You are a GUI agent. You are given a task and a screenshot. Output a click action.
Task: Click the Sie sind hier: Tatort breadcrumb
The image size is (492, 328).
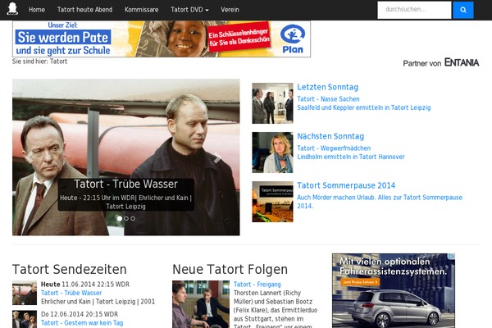tap(39, 61)
